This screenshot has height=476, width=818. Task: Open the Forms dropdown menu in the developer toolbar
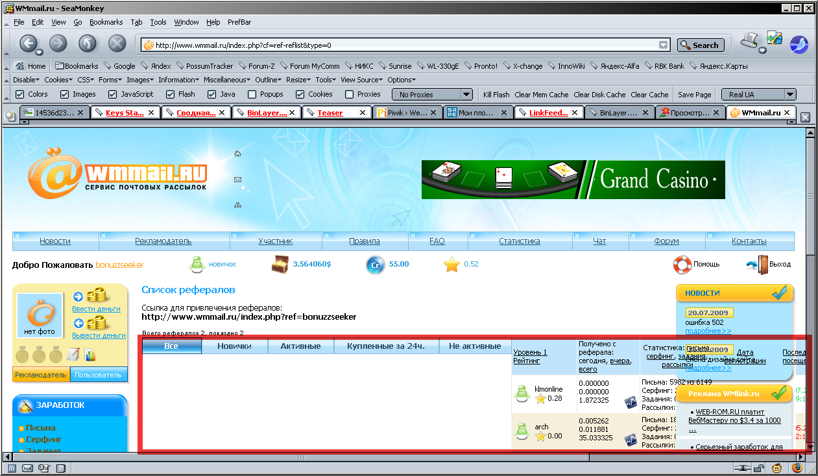110,80
